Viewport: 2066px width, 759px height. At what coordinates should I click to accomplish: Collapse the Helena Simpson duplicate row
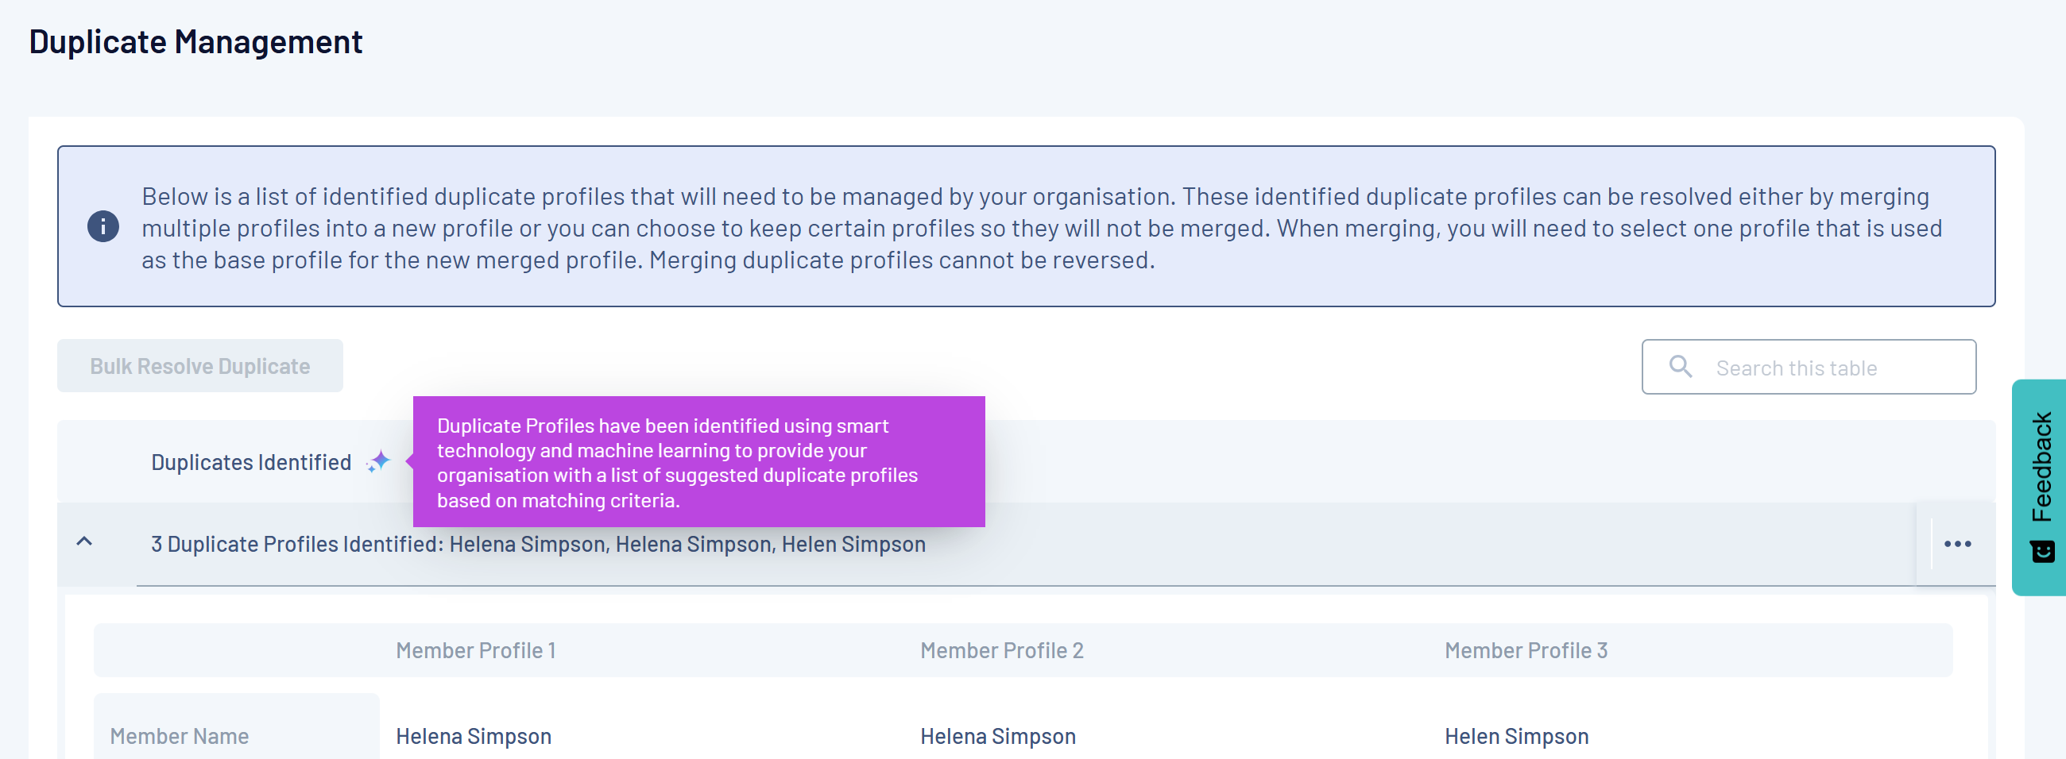84,541
